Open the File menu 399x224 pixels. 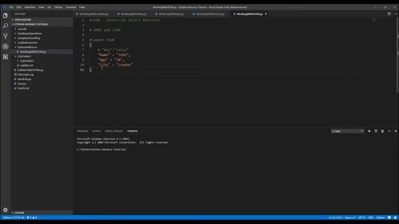[11, 7]
